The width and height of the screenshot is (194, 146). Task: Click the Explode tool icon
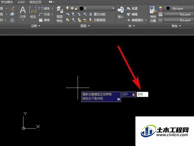[x=12, y=14]
